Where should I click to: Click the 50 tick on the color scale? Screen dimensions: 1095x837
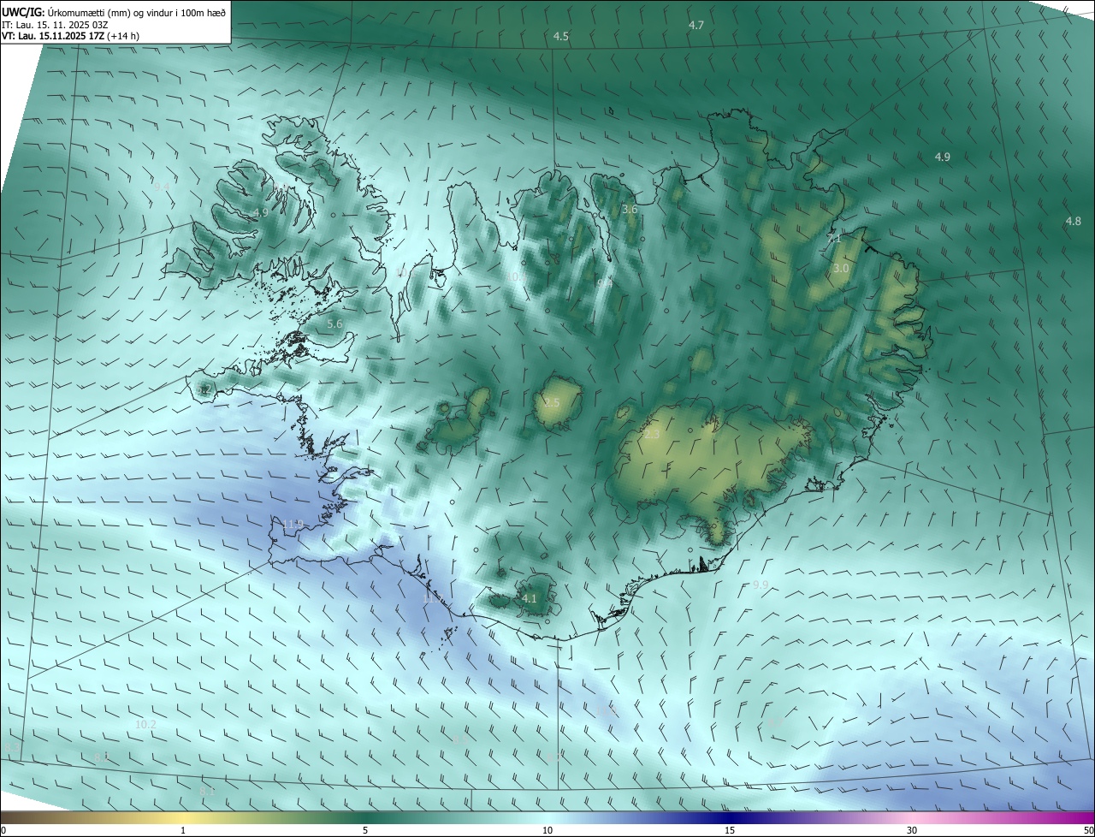point(1088,830)
